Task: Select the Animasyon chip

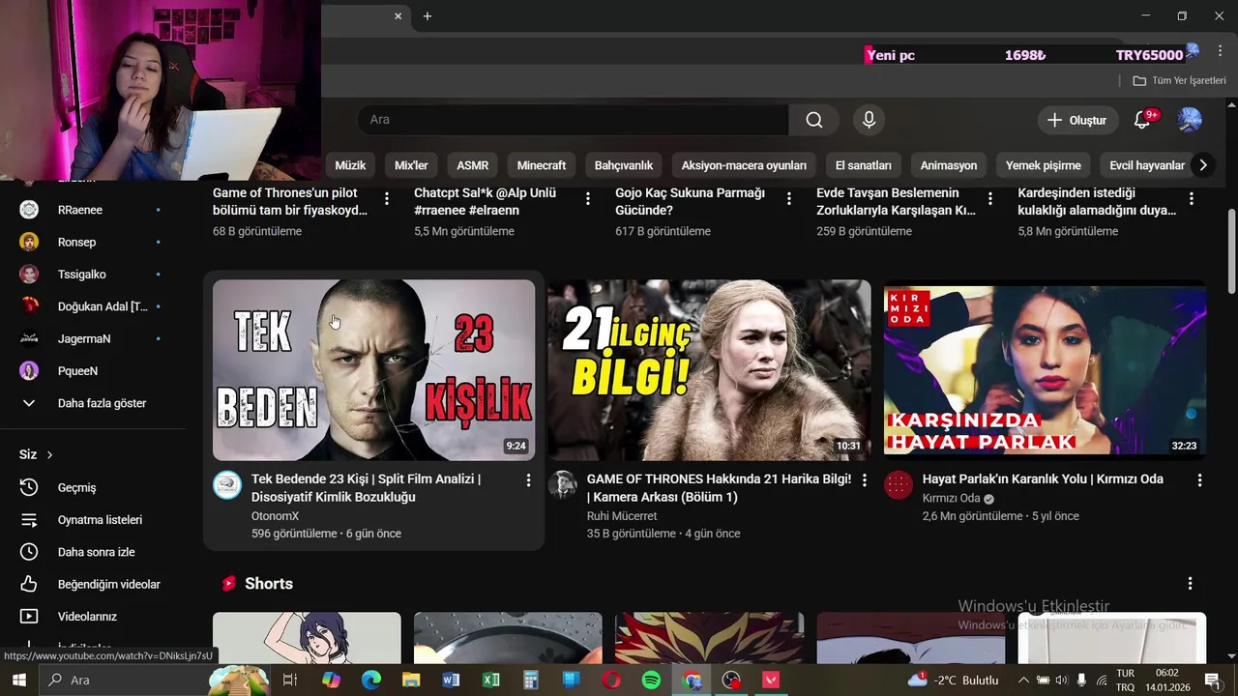Action: point(949,165)
